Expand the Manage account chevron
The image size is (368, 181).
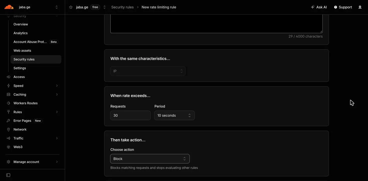coord(57,162)
